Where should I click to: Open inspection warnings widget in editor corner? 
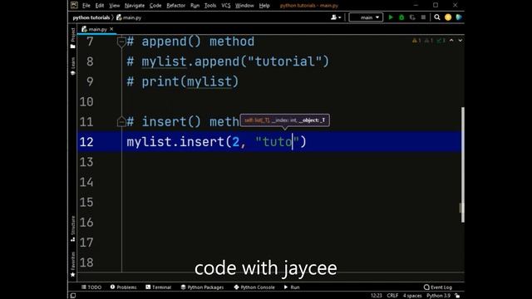[429, 41]
